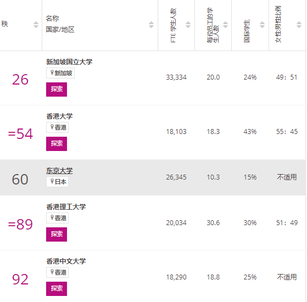Select the rank 60 table row
The image size is (307, 302).
click(x=153, y=177)
